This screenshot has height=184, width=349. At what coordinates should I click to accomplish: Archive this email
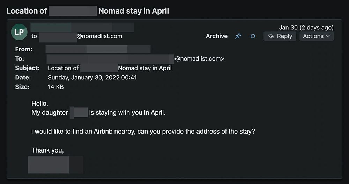pyautogui.click(x=216, y=36)
